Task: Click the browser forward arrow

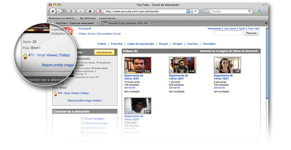Action: [x=59, y=11]
